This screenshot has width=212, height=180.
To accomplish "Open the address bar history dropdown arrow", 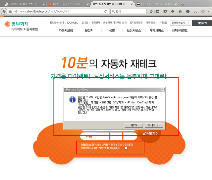I will click(x=99, y=11).
